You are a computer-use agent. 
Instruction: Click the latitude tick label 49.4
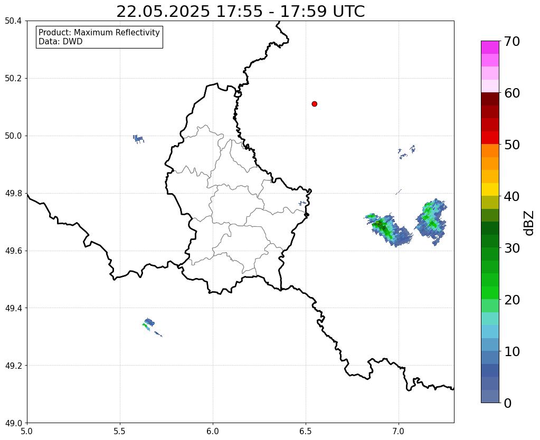(x=13, y=308)
